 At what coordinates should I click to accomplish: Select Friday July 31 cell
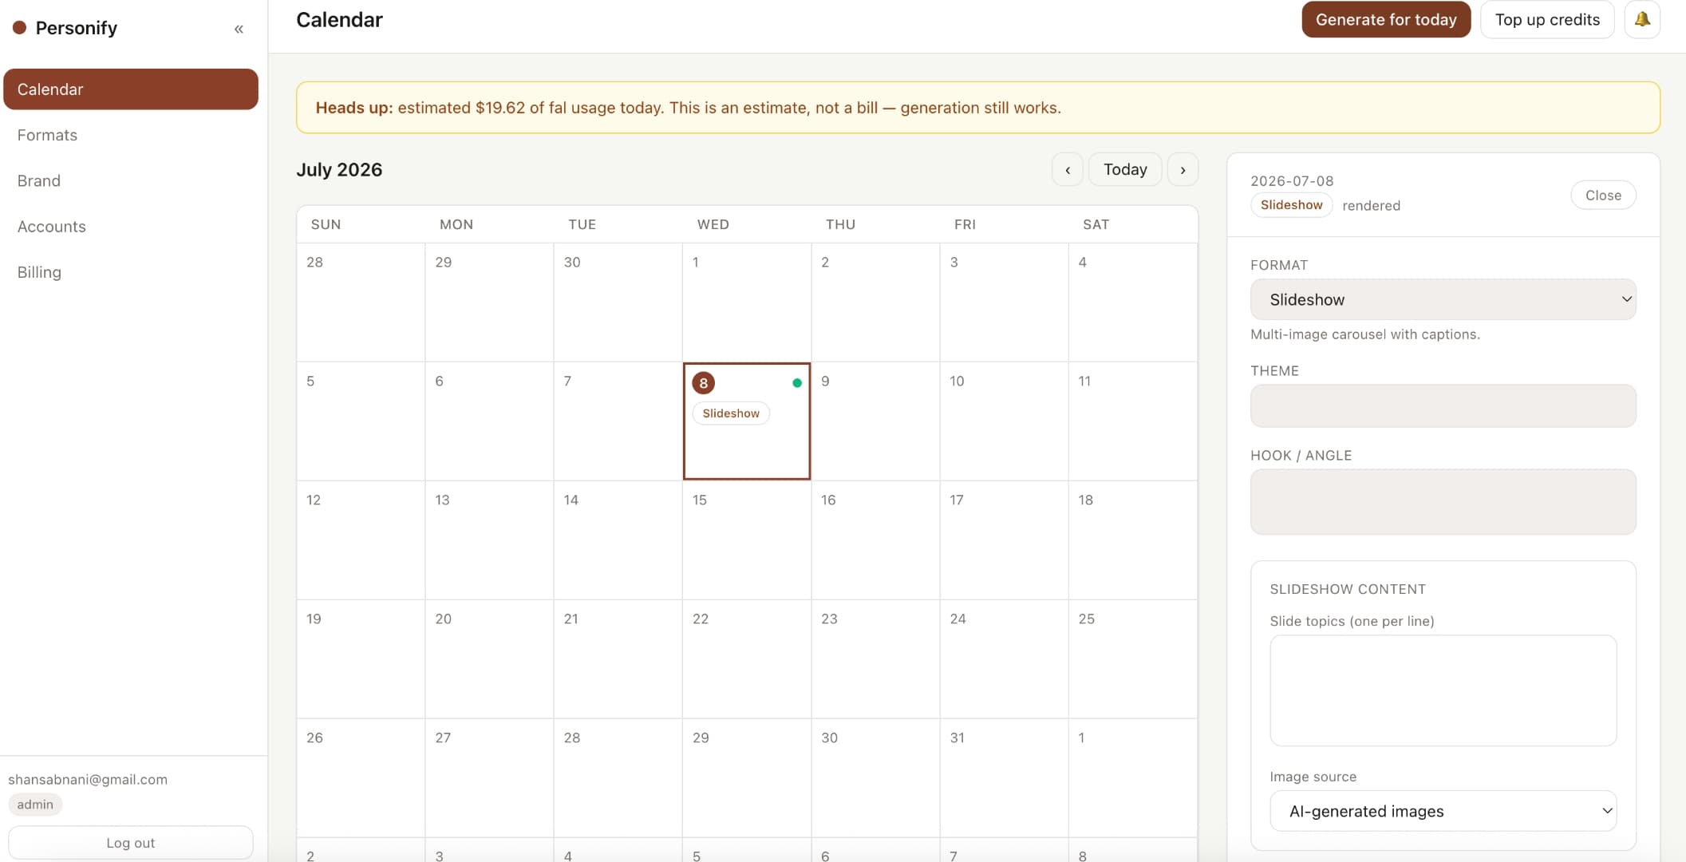pos(1004,778)
